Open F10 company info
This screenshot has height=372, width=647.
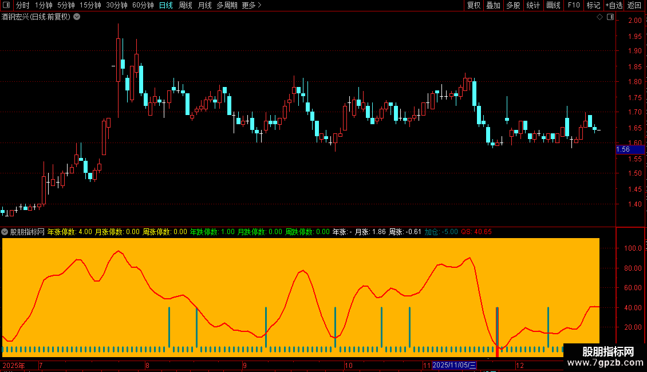tap(574, 5)
